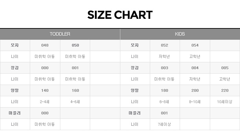The image size is (240, 137).
Task: Choose sock size 160 cell
Action: 75,90
